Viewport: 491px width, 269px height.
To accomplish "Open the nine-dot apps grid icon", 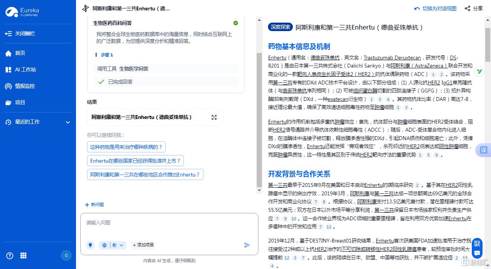I will pyautogui.click(x=23, y=256).
